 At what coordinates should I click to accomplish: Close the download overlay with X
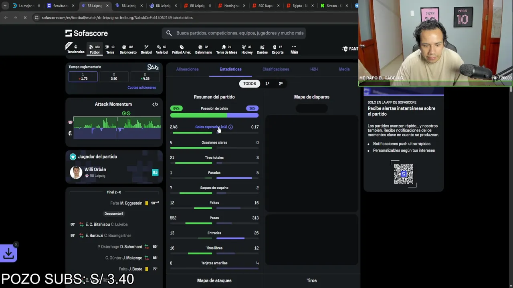pos(16,244)
